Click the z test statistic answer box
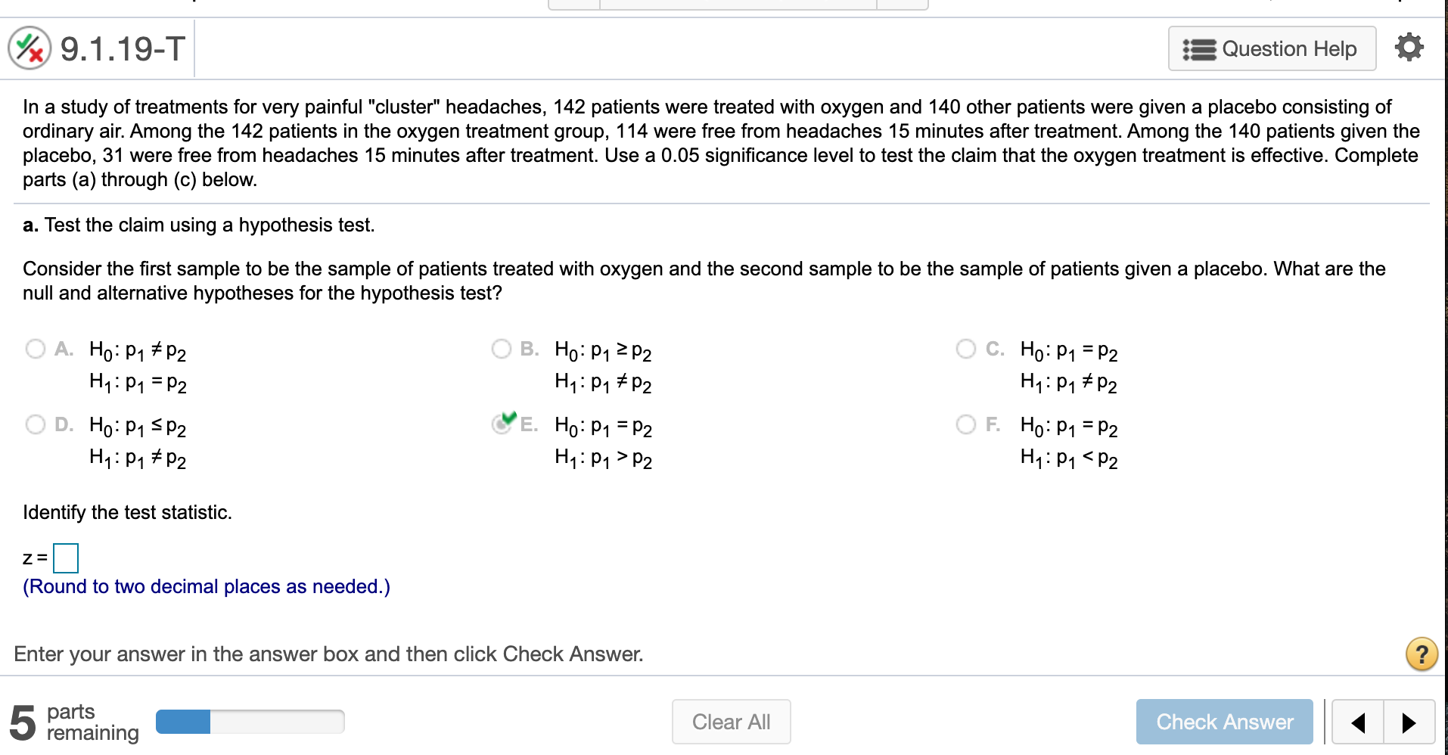Viewport: 1448px width, 755px height. [65, 558]
